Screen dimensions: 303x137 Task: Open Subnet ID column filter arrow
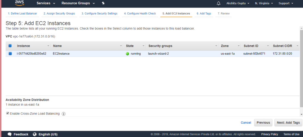(268, 46)
